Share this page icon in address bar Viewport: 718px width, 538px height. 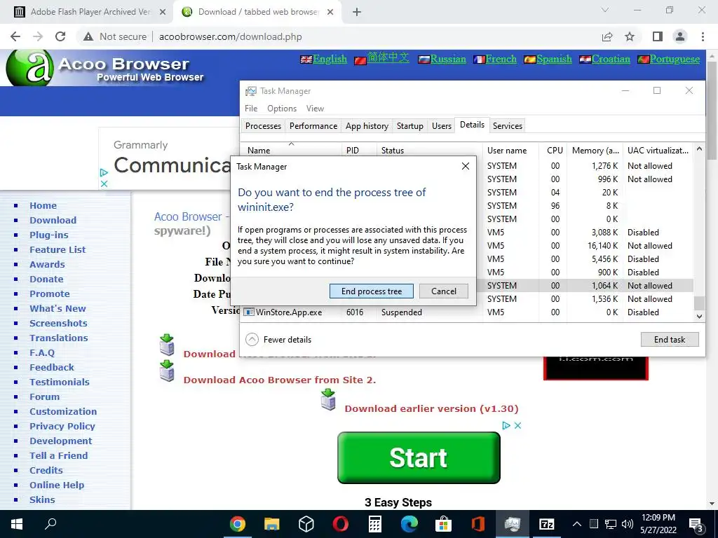click(x=607, y=36)
